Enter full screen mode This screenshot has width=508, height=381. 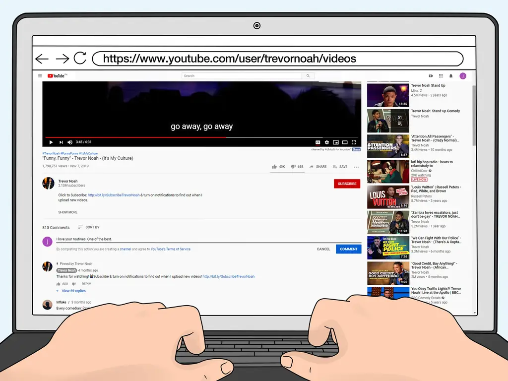pos(354,142)
